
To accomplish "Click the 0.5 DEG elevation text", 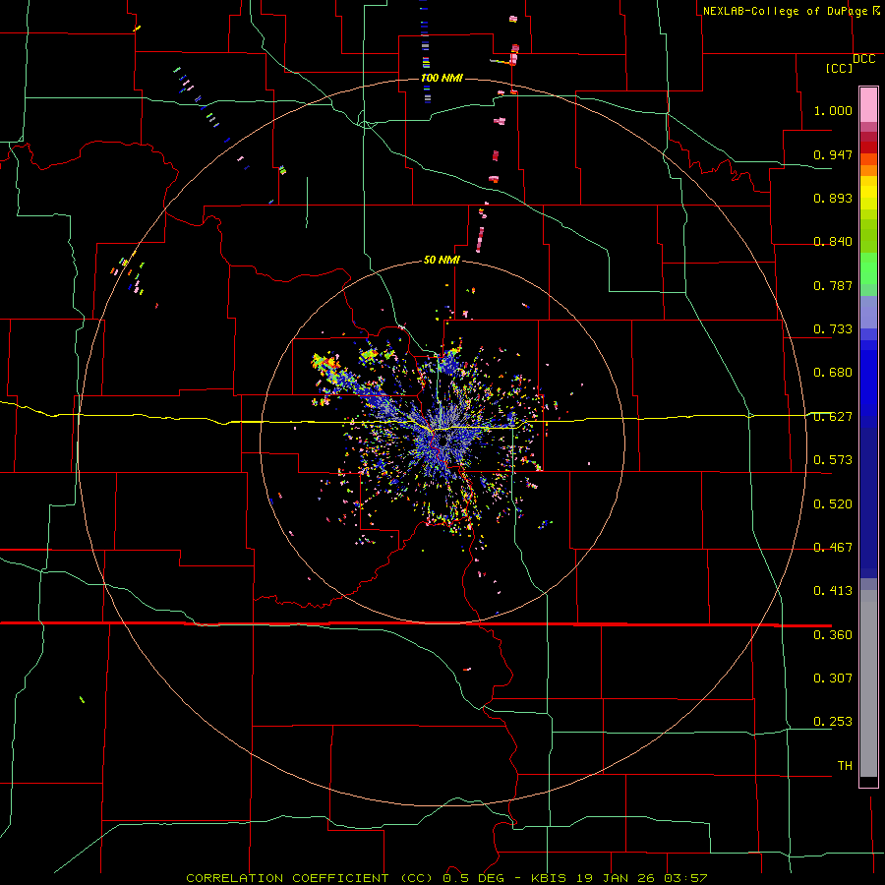I will click(474, 878).
